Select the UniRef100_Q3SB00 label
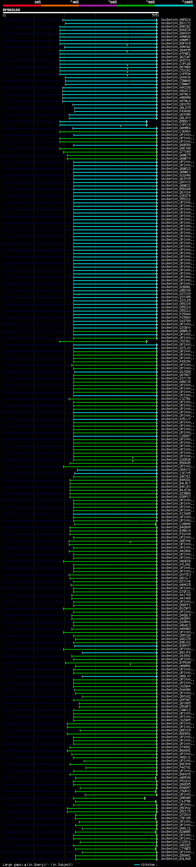This screenshot has width=196, height=867. (175, 328)
